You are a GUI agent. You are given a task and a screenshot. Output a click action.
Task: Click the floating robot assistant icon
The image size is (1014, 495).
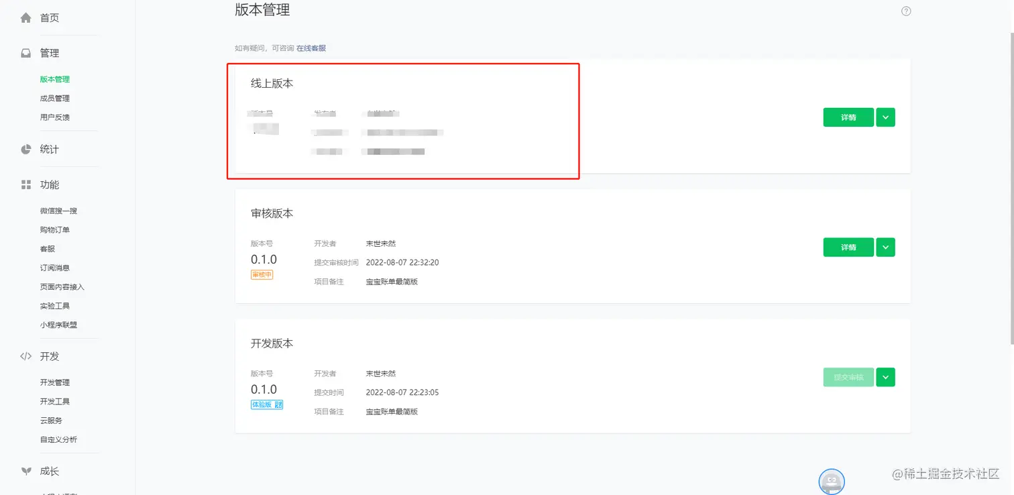coord(832,482)
